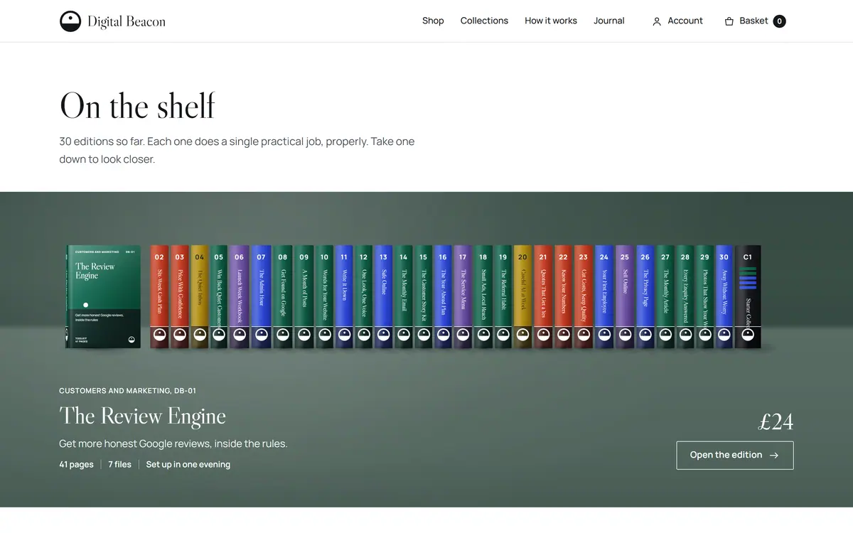Click Open the edition button

[735, 456]
